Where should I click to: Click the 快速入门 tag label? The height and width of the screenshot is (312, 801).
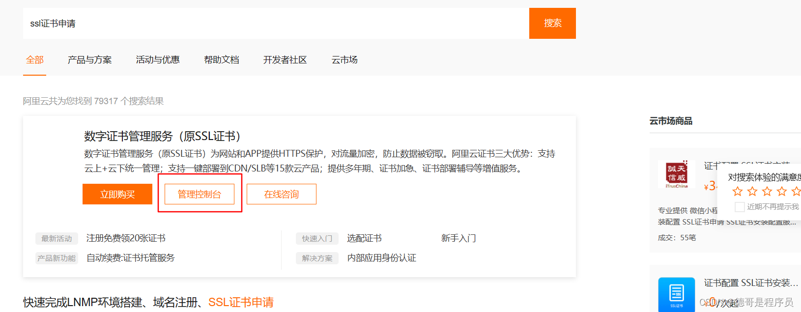[317, 238]
